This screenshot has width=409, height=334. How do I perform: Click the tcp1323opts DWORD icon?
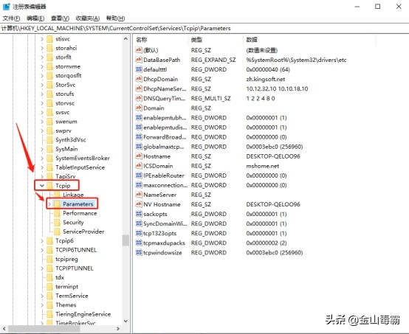coord(139,234)
